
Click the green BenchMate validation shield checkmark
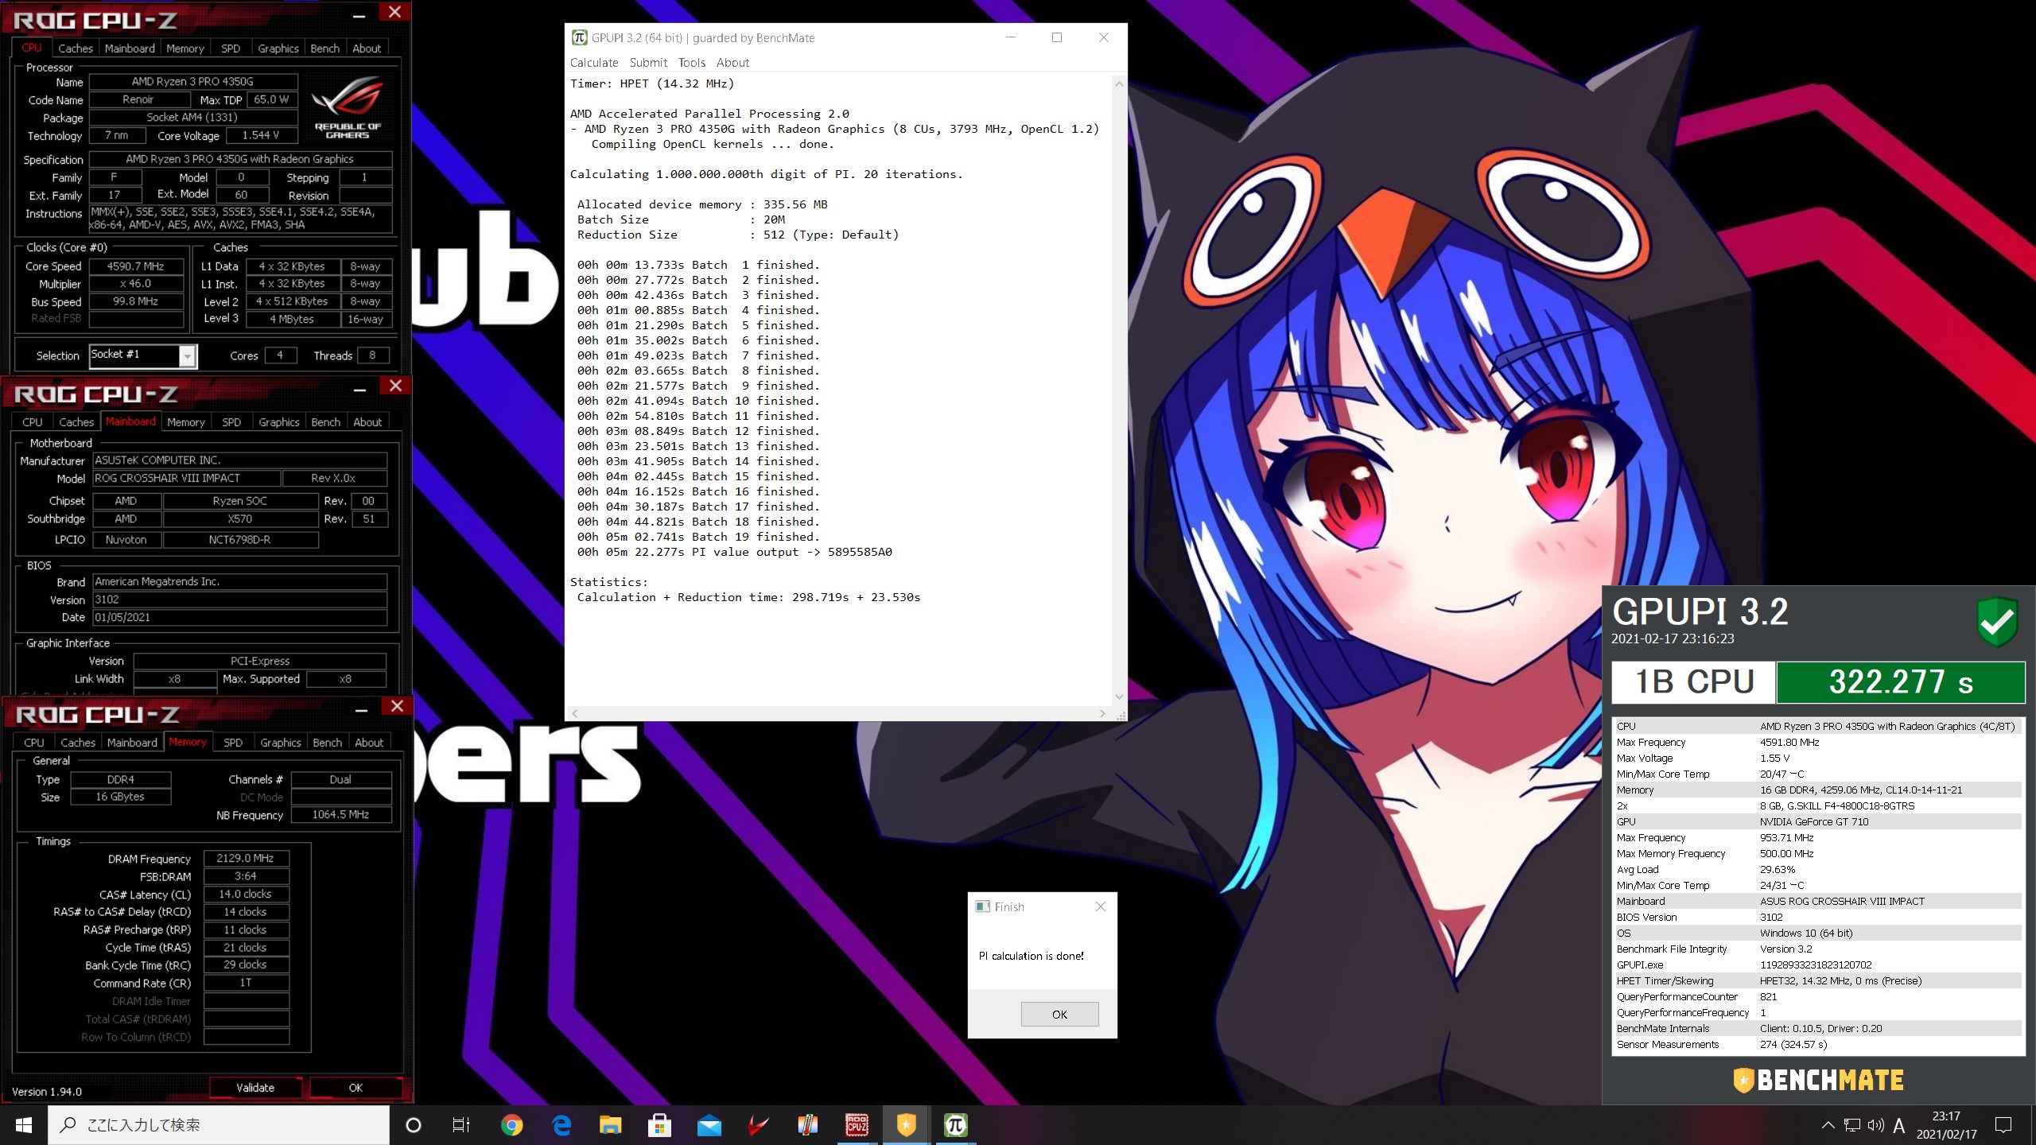tap(1996, 622)
